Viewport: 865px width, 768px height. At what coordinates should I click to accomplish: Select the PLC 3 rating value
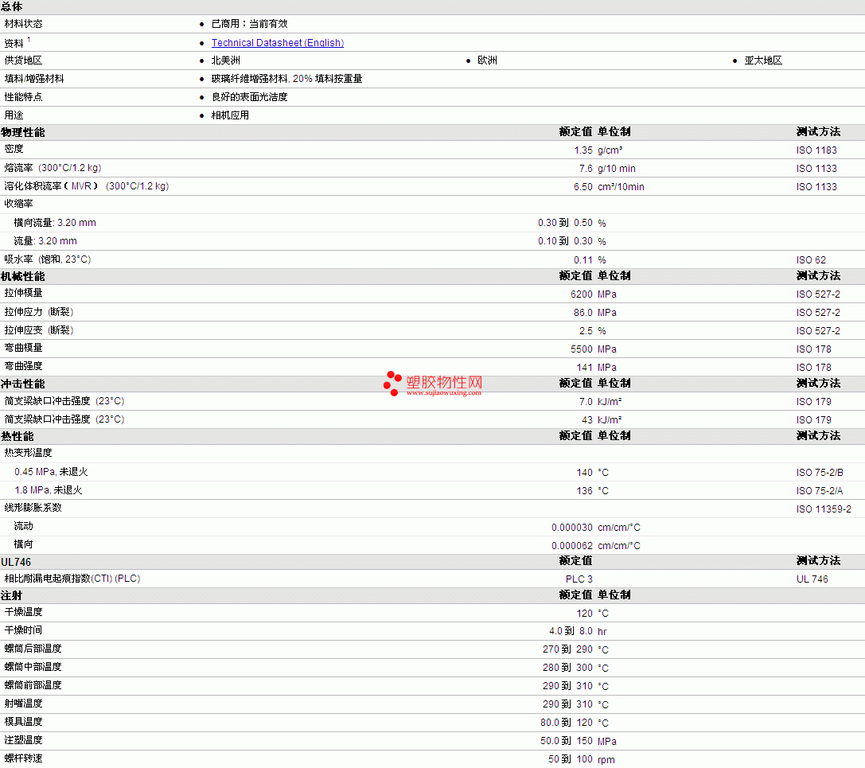click(579, 579)
